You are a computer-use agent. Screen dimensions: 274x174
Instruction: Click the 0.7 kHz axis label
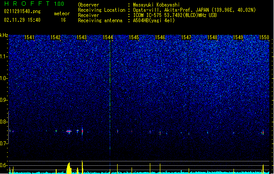click(x=4, y=144)
